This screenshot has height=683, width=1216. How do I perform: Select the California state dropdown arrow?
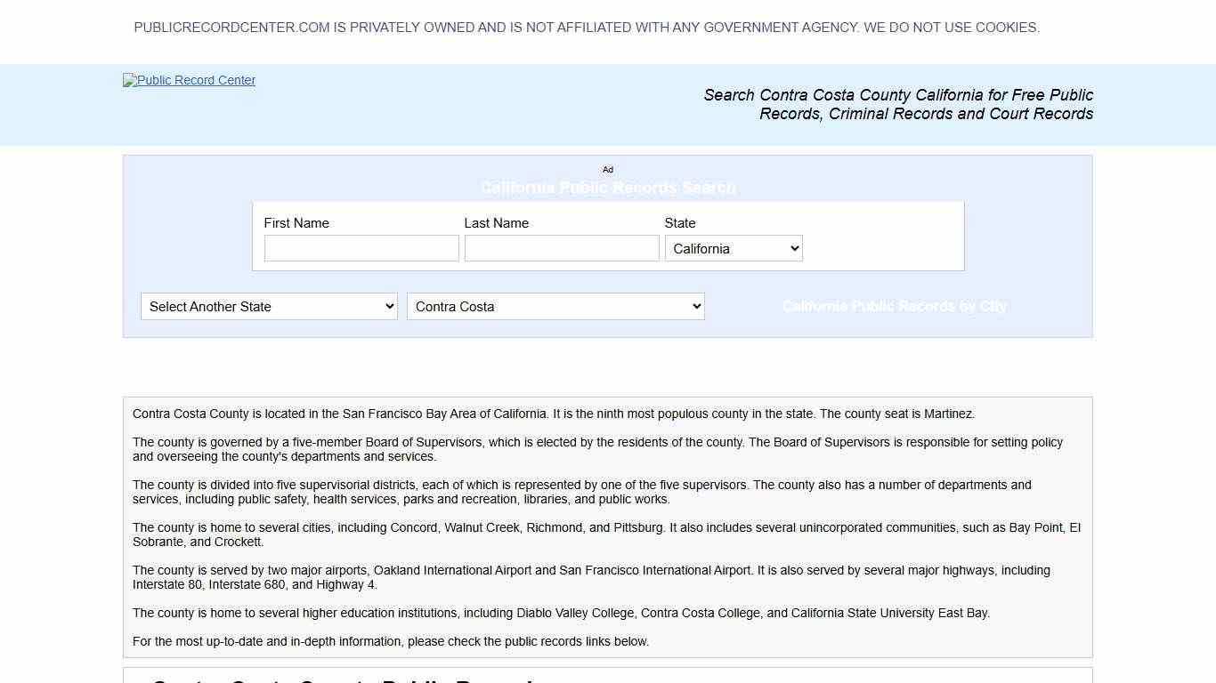(x=791, y=248)
